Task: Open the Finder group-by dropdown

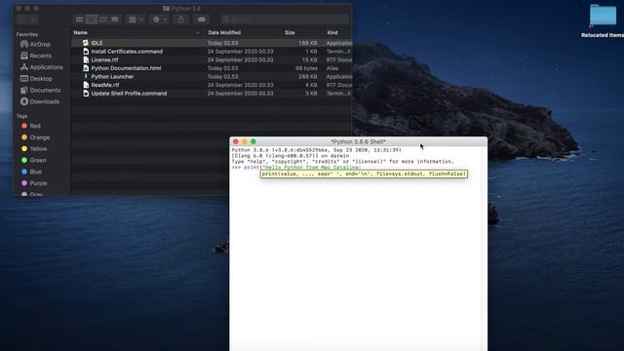Action: 135,19
